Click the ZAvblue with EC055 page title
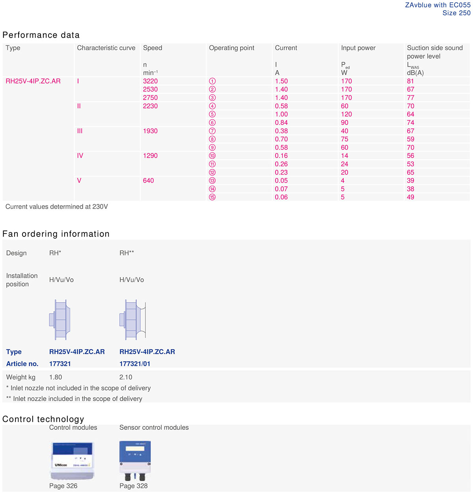The height and width of the screenshot is (494, 473). (438, 5)
